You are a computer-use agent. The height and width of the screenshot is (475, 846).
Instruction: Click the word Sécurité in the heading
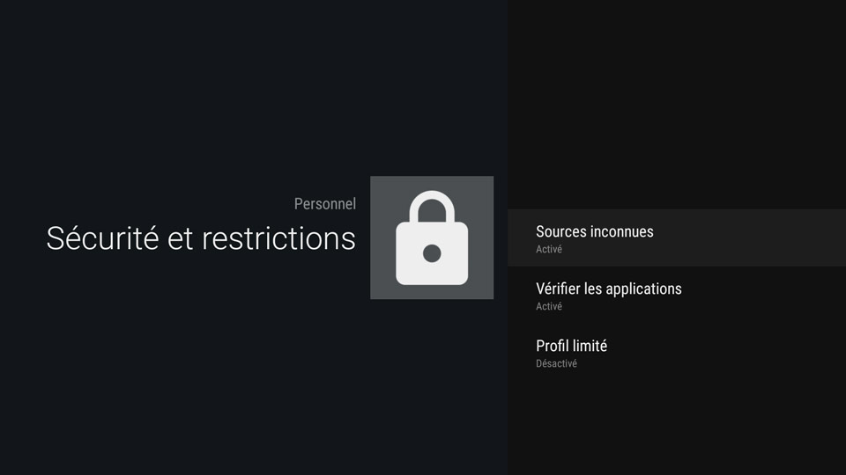point(102,238)
